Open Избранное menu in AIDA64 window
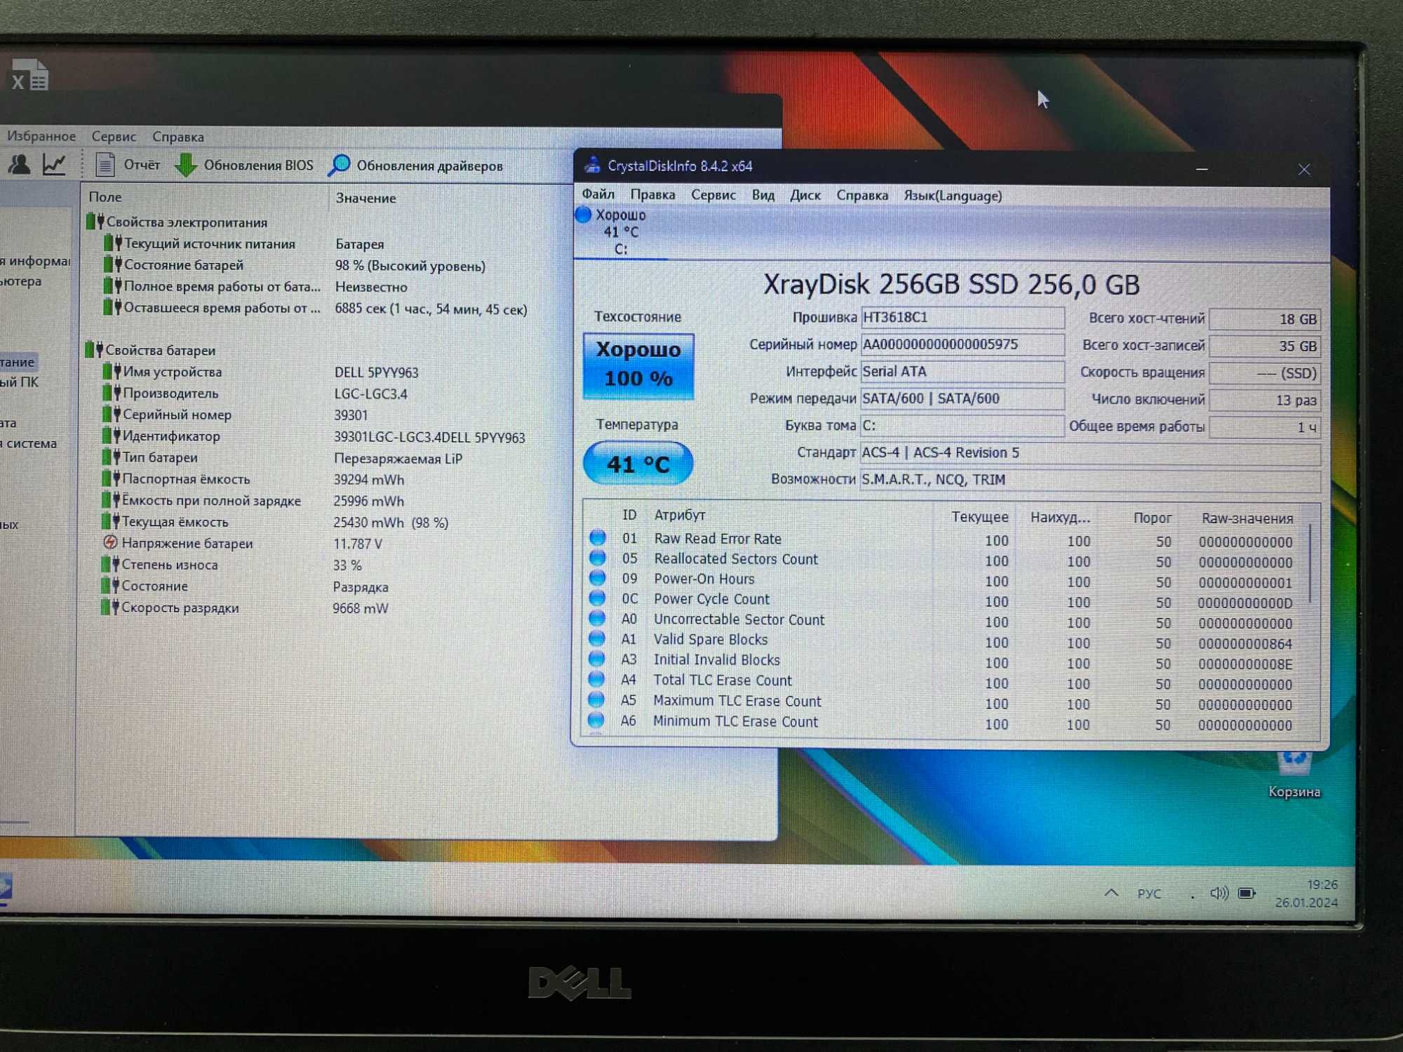Image resolution: width=1403 pixels, height=1052 pixels. point(41,135)
